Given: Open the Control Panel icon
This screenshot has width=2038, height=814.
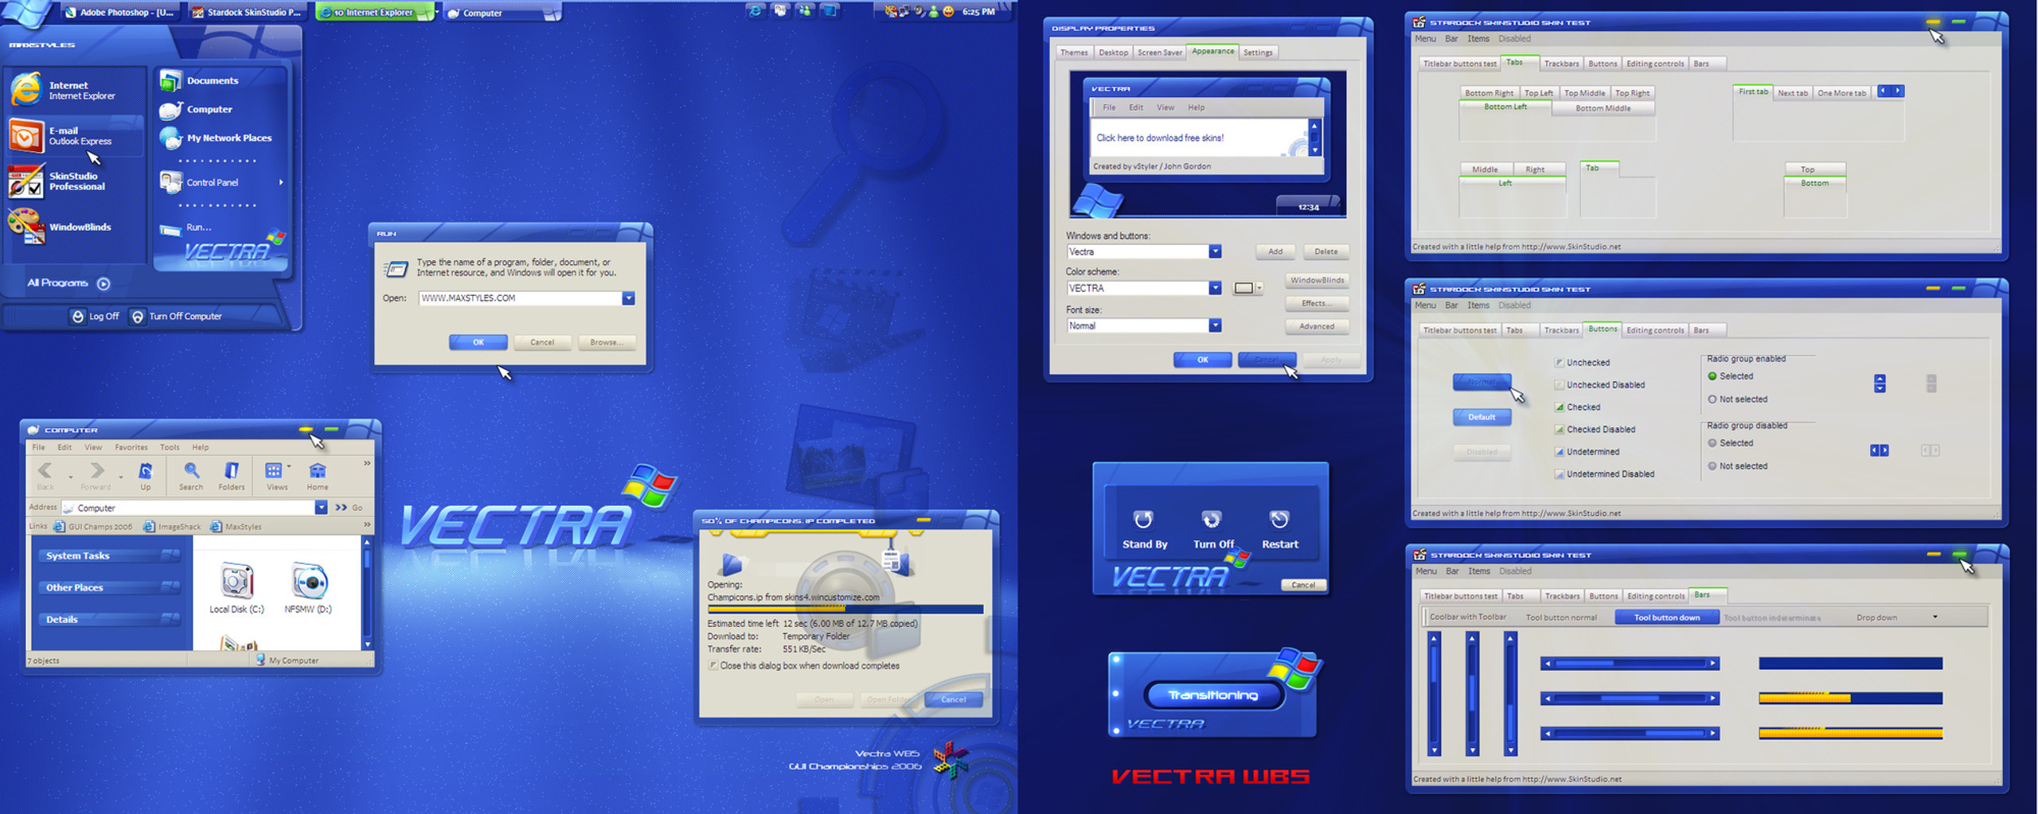Looking at the screenshot, I should [x=170, y=182].
